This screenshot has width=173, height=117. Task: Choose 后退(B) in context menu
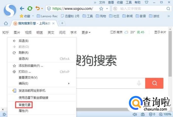tap(42, 41)
